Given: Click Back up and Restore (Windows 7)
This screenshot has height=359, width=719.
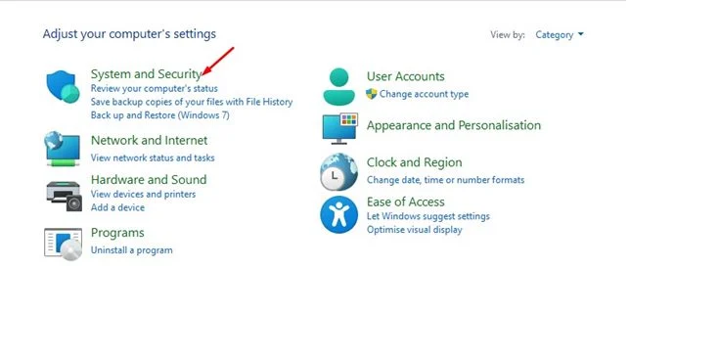Looking at the screenshot, I should [160, 115].
